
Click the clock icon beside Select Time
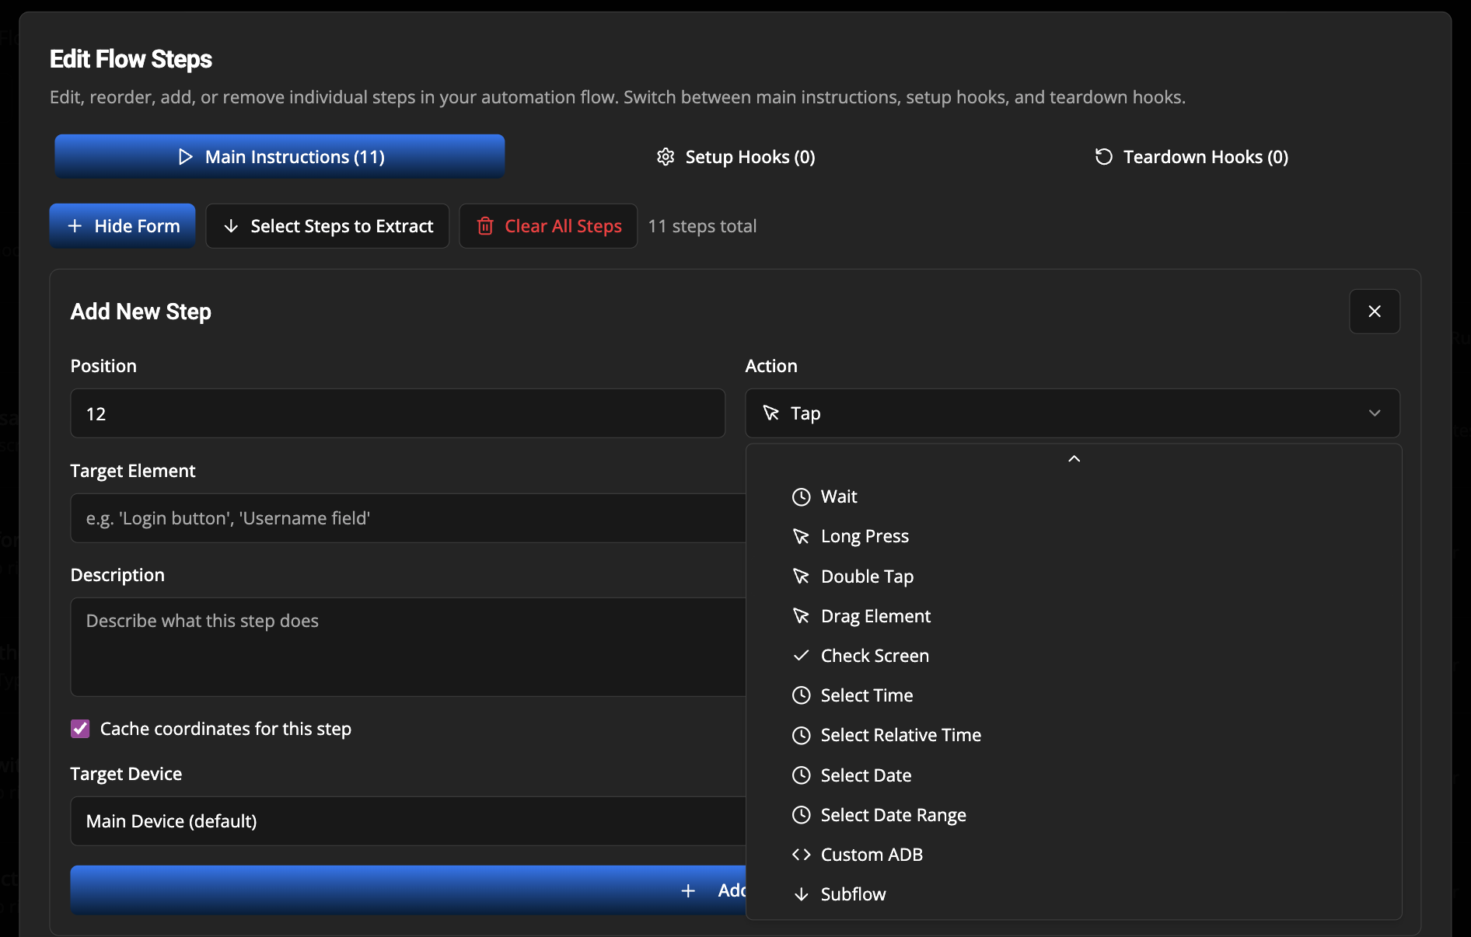[x=801, y=695]
